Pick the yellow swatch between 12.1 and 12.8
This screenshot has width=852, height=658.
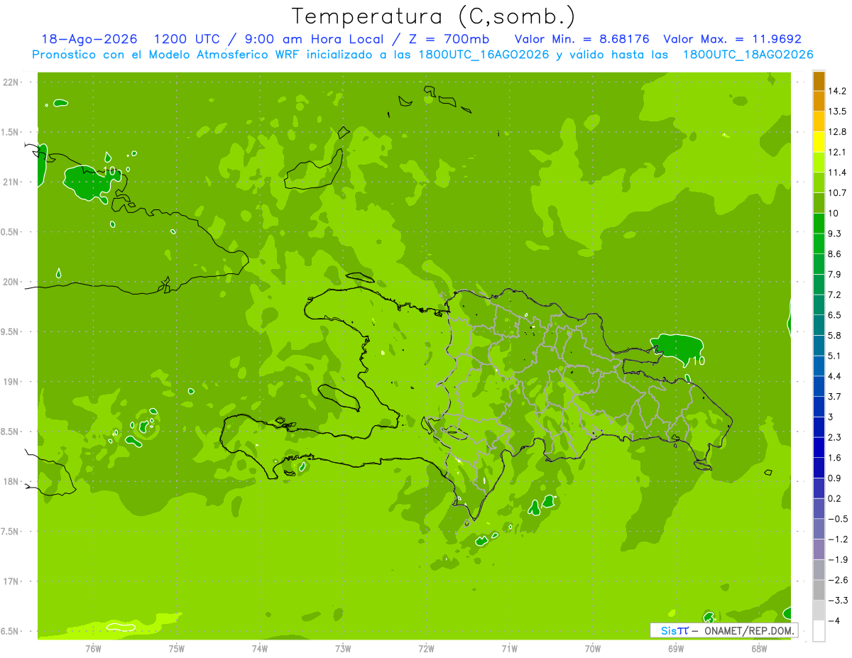[819, 142]
